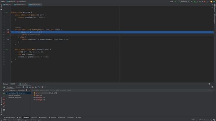The image size is (216, 121).
Task: Click the red Stop icon in top toolbar
Action: pyautogui.click(x=205, y=2)
